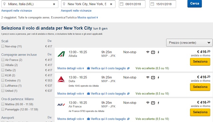Search flights with the Cerca button
Viewport: 213px width, 122px height.
pos(194,4)
